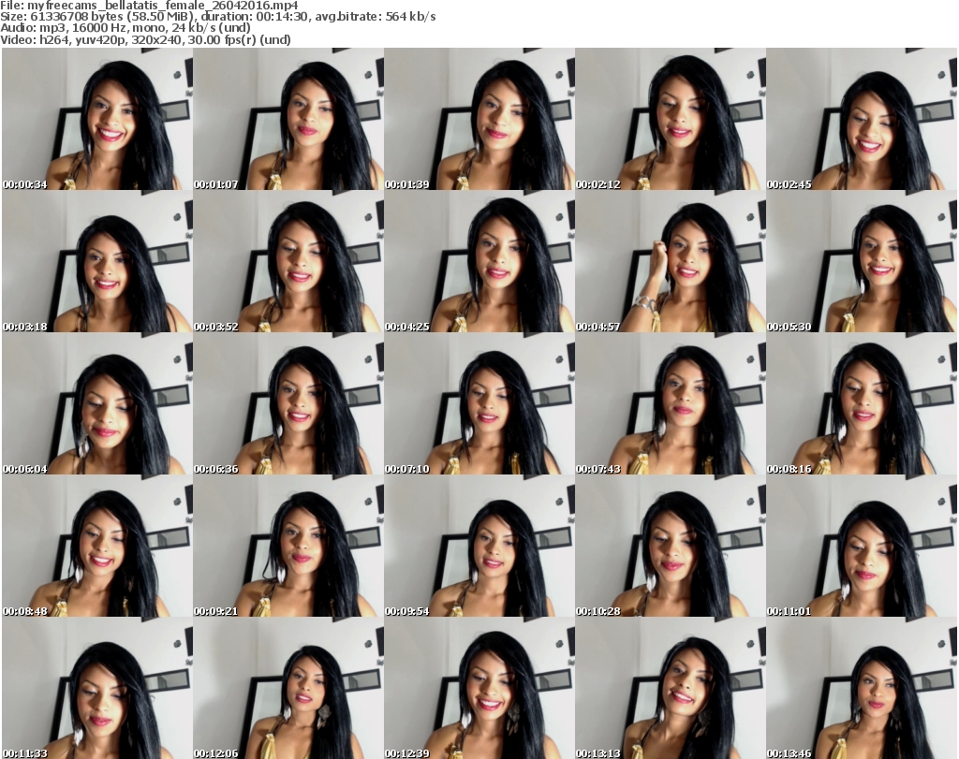959x759 pixels.
Task: Select the thumbnail at 00:02:45
Action: pyautogui.click(x=862, y=119)
